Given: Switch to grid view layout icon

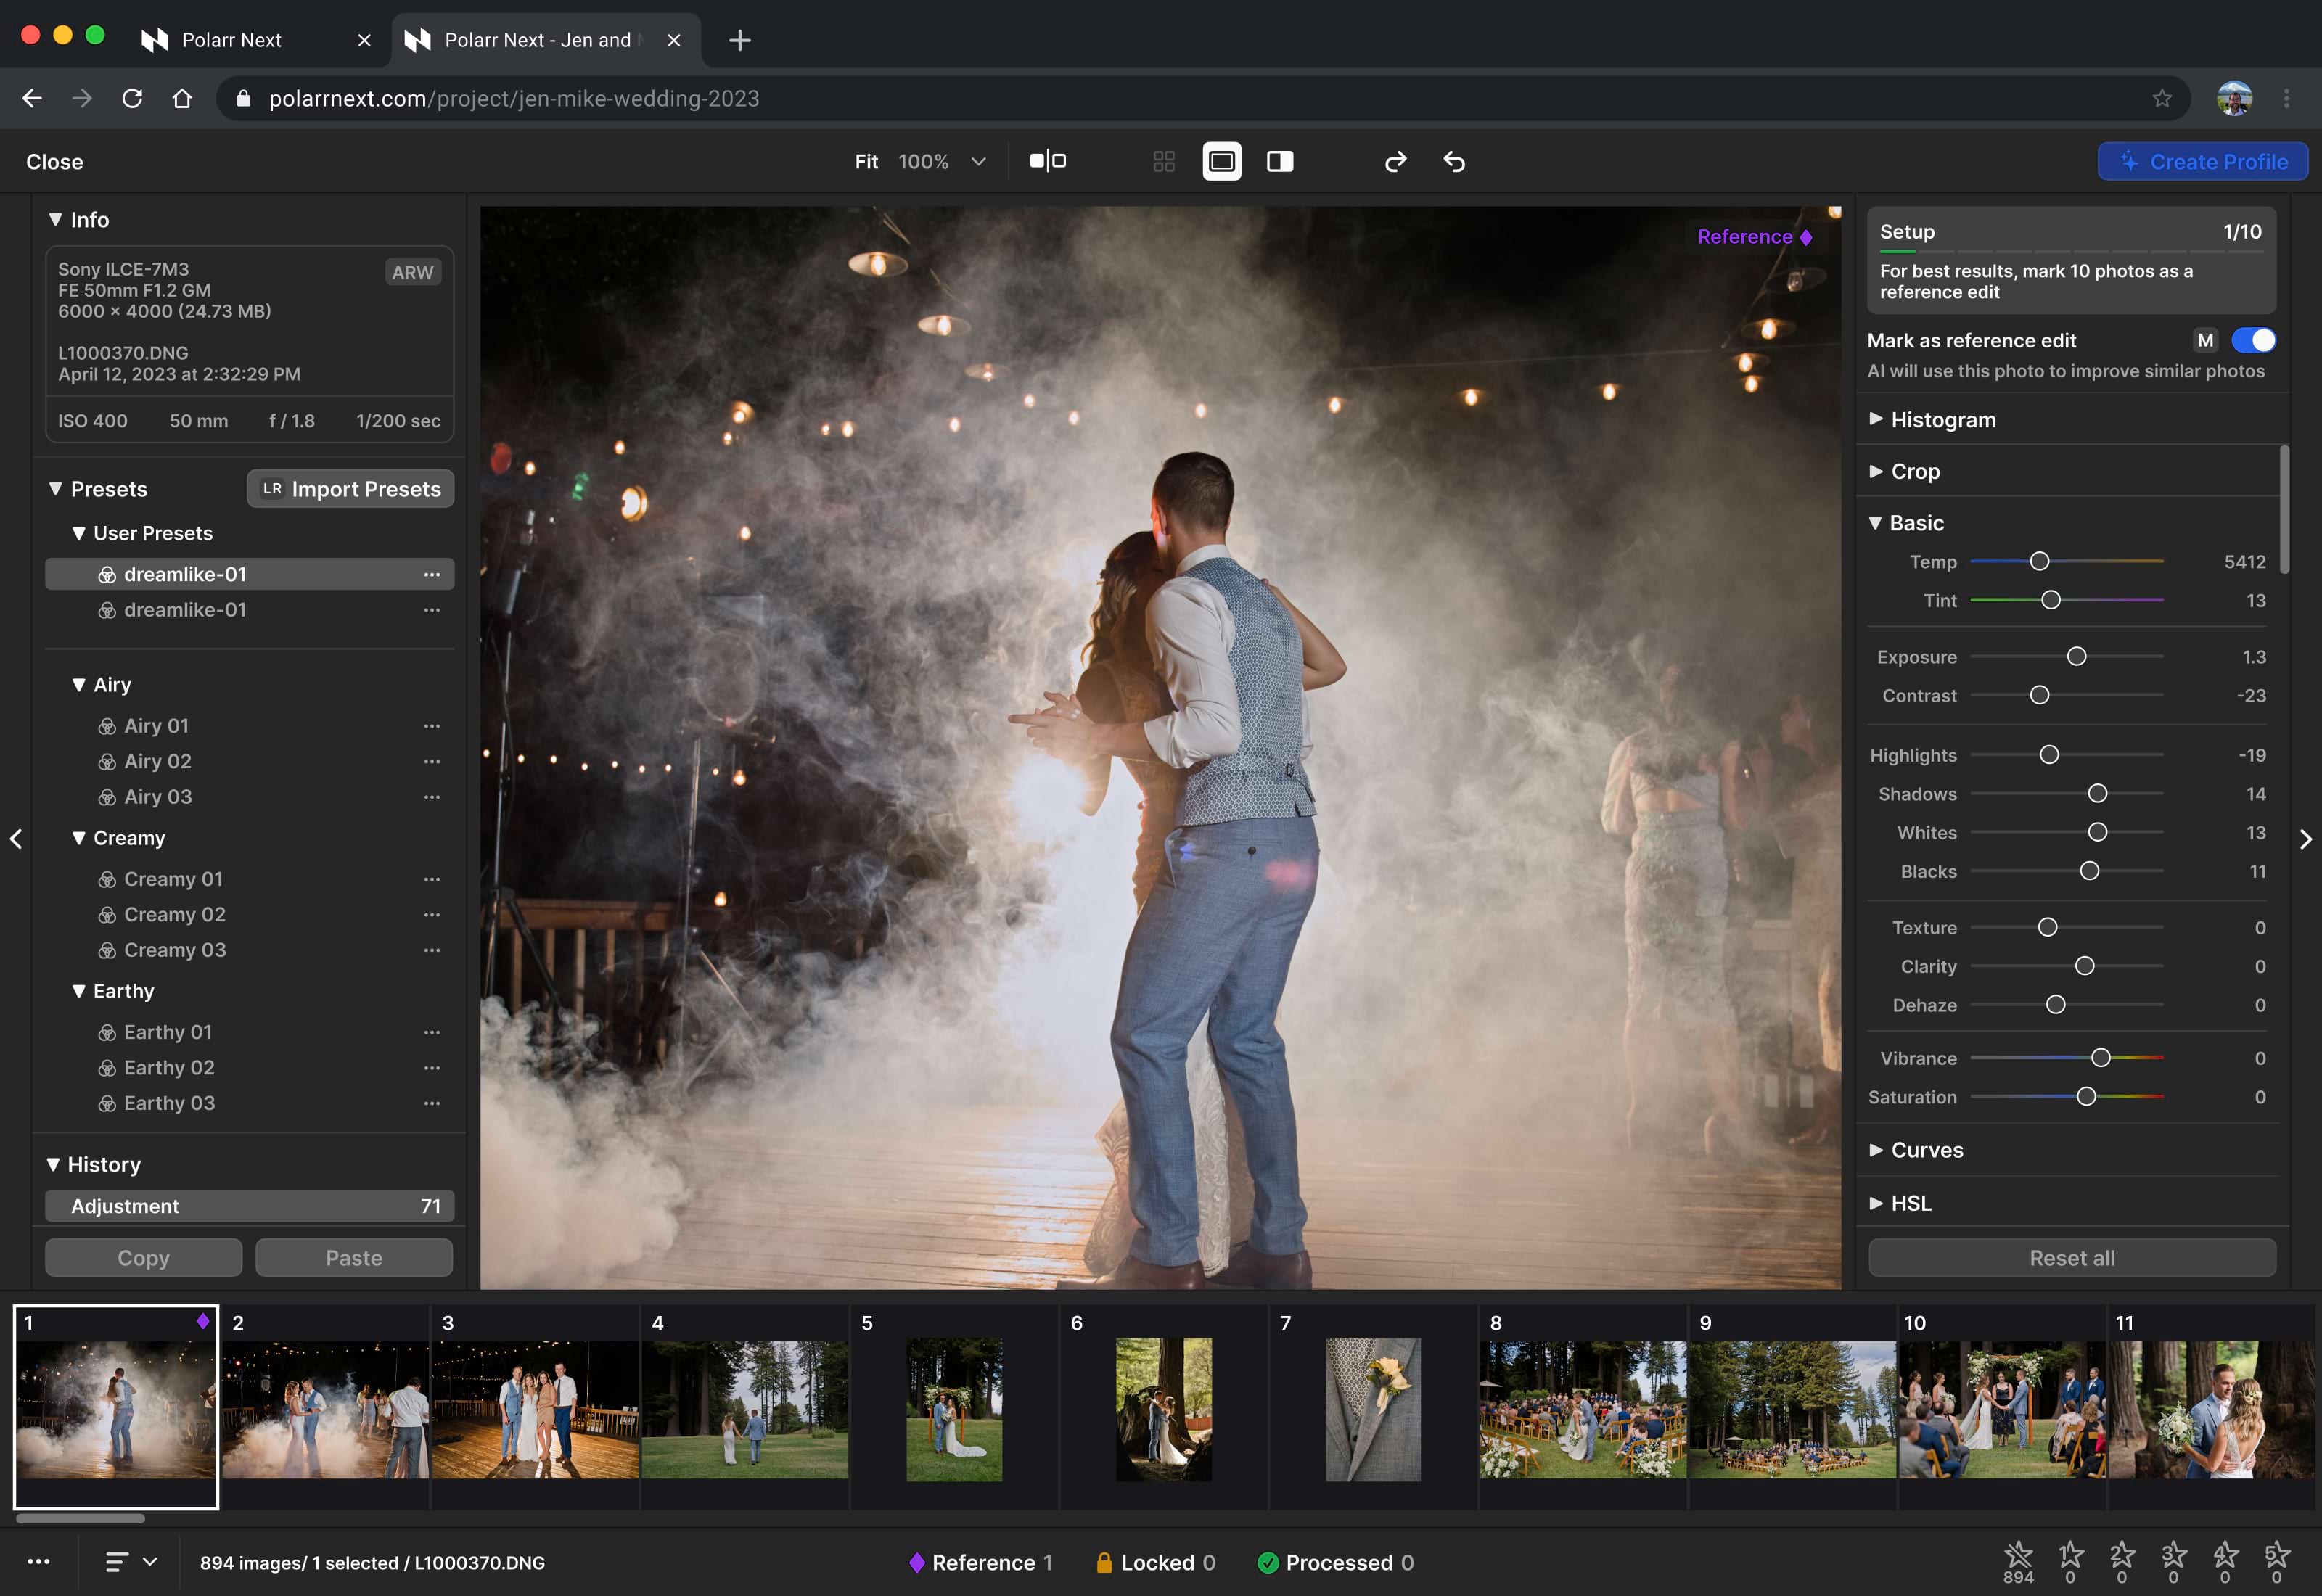Looking at the screenshot, I should coord(1163,162).
